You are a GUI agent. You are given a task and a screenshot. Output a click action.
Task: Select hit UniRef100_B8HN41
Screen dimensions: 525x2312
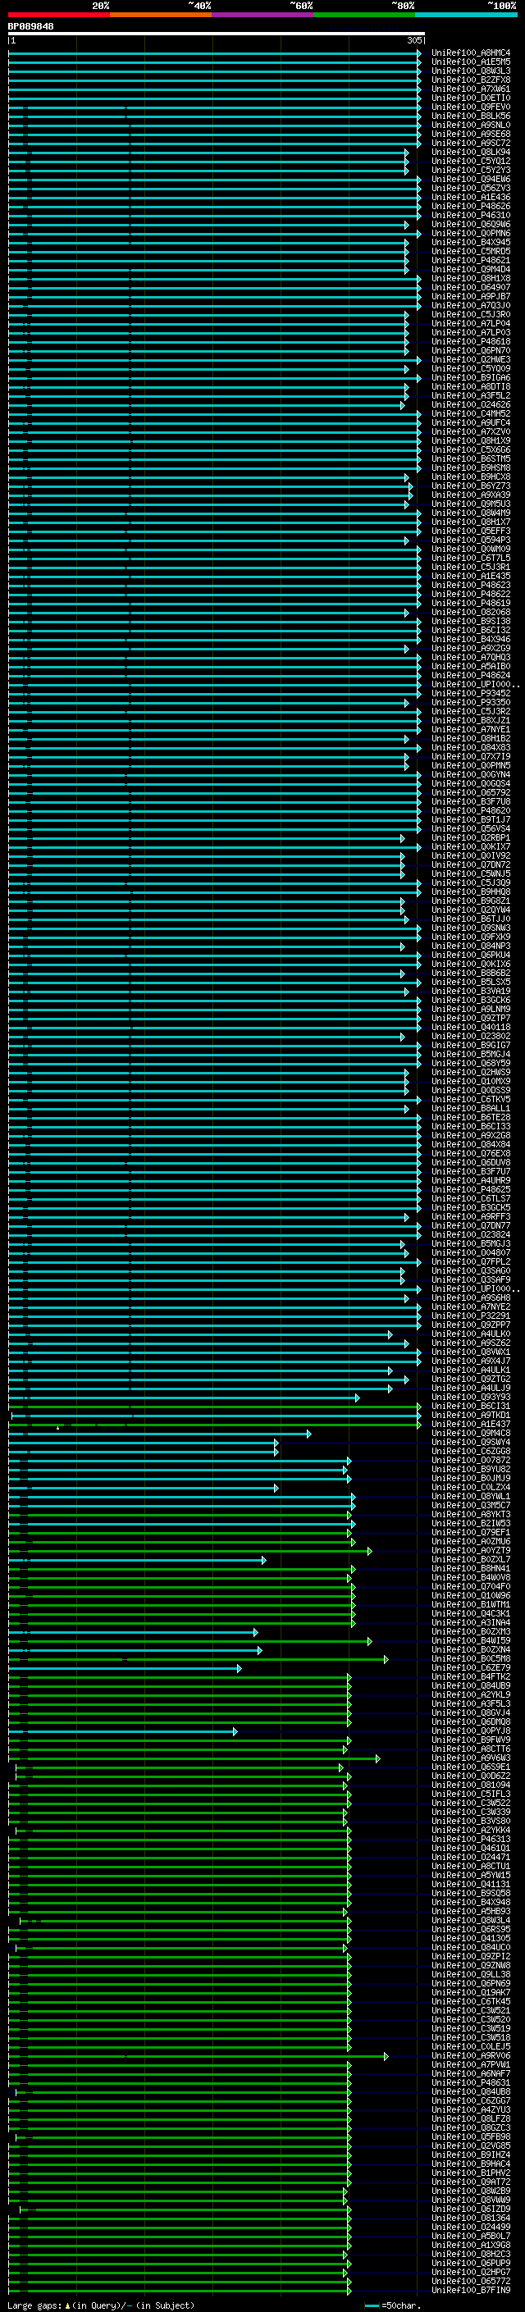tap(470, 1568)
